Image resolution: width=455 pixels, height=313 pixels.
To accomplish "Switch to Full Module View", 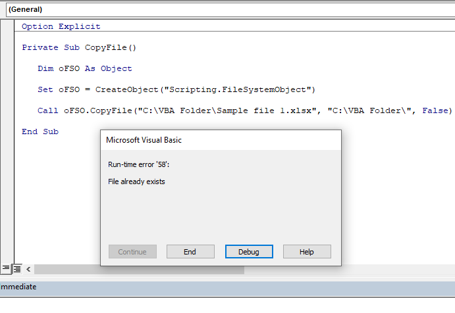I will point(17,269).
